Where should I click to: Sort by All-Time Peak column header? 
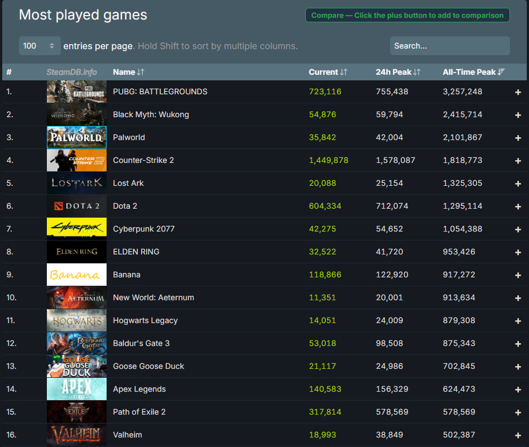[x=474, y=72]
